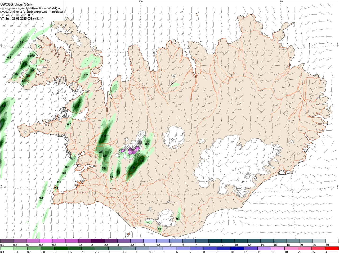Click the 66N latitude label at left edge
Screen dimensions: 339x254
click(x=1, y=46)
